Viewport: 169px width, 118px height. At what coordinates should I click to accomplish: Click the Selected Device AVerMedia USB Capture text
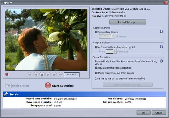tap(121, 9)
